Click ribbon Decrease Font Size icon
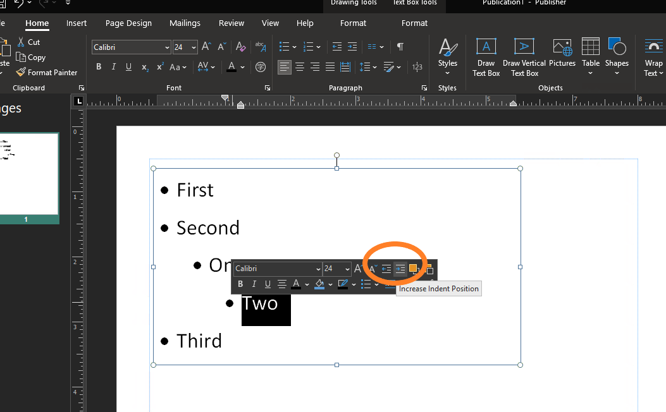Image resolution: width=666 pixels, height=412 pixels. click(222, 46)
